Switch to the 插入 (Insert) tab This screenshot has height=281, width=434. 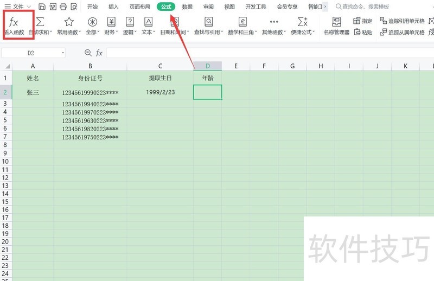[113, 7]
